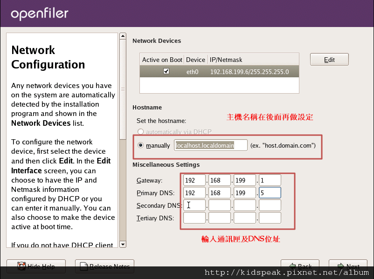Click the hostname text field

pyautogui.click(x=211, y=145)
